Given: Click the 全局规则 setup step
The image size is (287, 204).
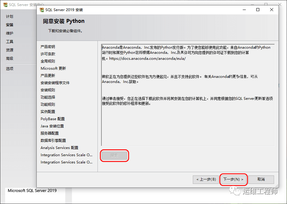Looking at the screenshot, I should point(48,61).
